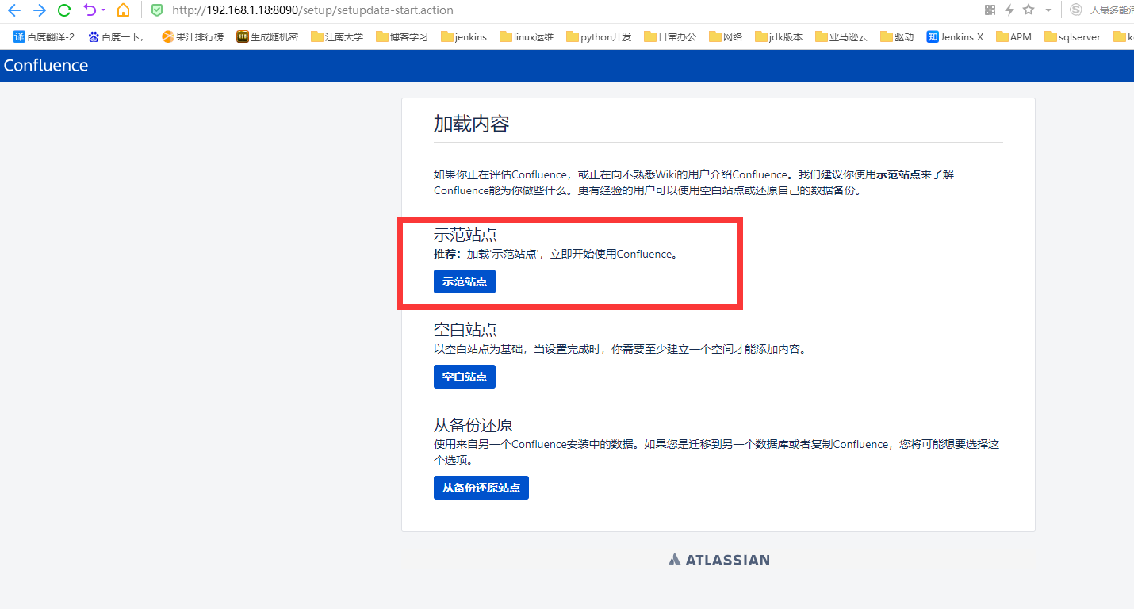Click the 示范站点 section heading
1134x609 pixels.
(465, 235)
